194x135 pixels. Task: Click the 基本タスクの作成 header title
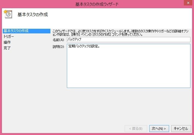click(33, 15)
